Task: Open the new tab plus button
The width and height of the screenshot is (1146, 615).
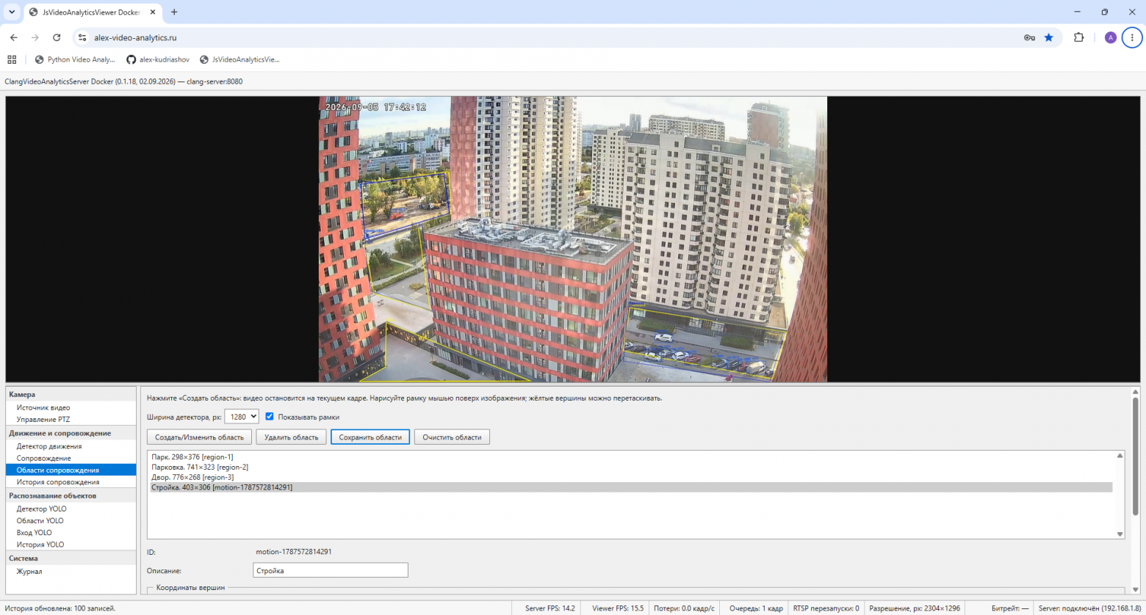Action: click(174, 12)
